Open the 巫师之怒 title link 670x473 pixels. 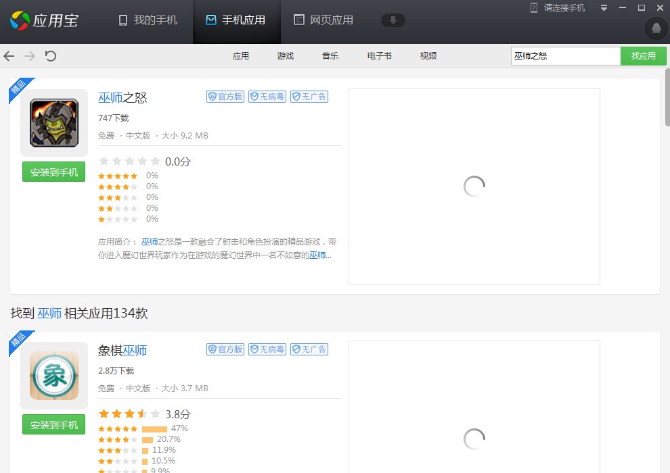pos(122,98)
